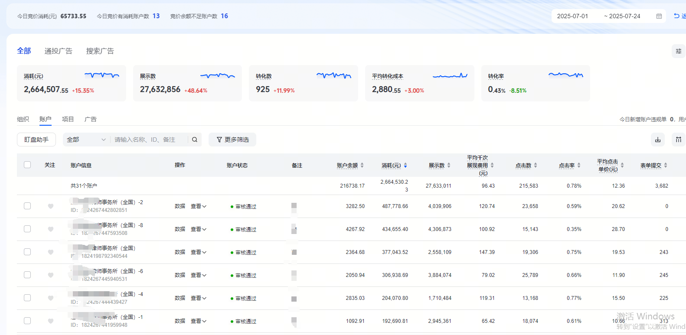Expand 查看 menu for the 204,070.80 row

point(199,298)
